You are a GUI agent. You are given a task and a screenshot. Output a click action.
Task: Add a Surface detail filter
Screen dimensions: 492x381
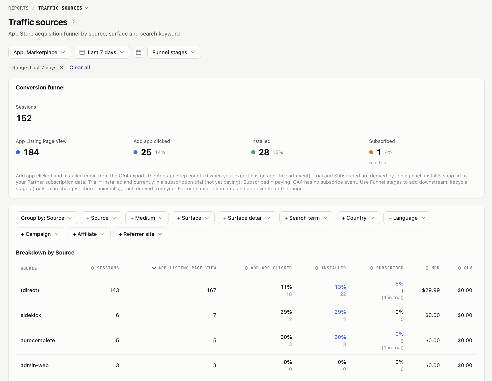[247, 218]
